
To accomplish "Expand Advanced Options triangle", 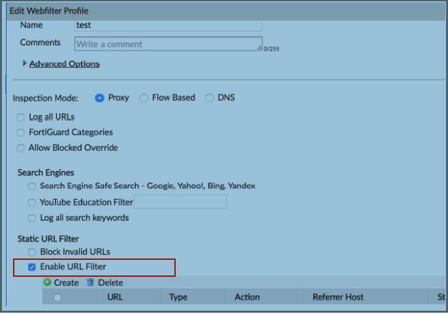I will click(x=24, y=63).
